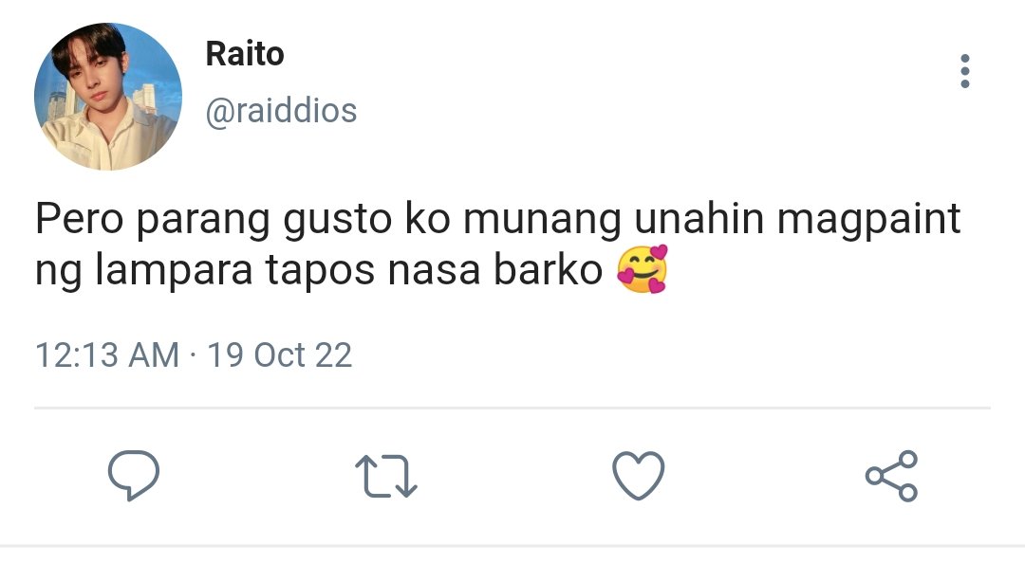View the avatar of the person in the white shirt
The image size is (1025, 563).
pos(108,97)
